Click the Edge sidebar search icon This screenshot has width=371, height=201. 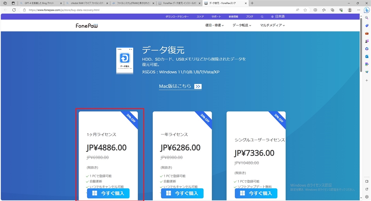tap(367, 18)
